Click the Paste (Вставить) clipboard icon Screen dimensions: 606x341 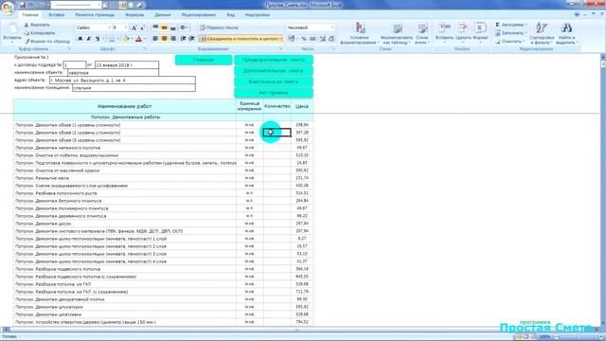12,31
